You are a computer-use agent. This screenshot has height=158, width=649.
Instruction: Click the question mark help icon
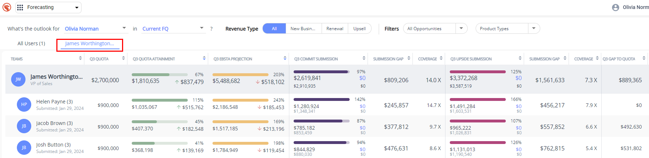click(x=211, y=29)
